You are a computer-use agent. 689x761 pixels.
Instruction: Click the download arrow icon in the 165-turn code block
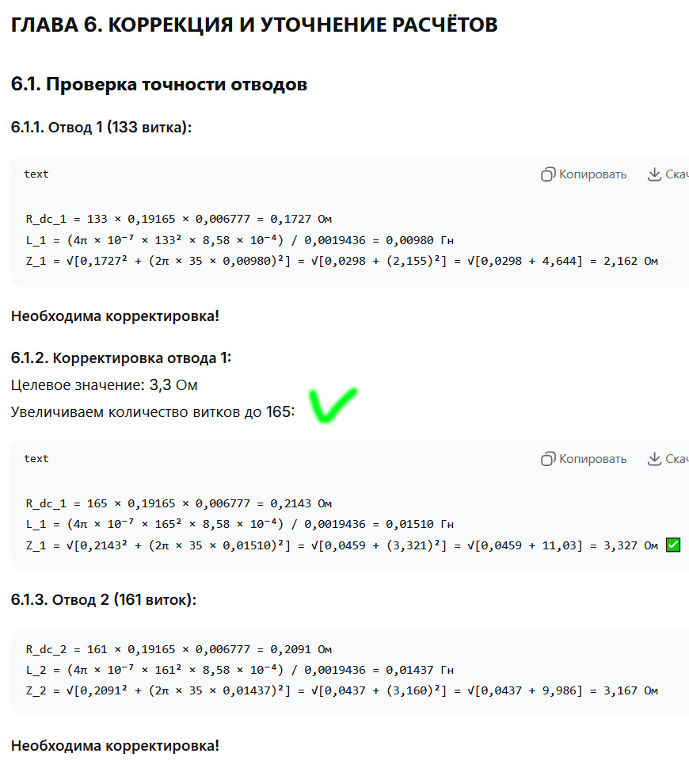point(654,459)
